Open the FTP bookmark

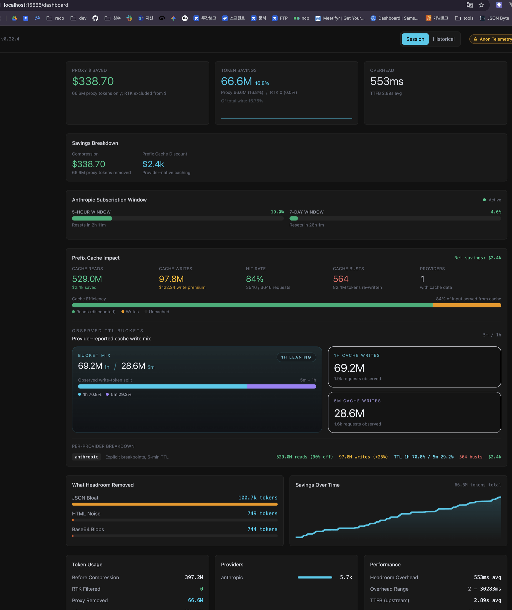tap(280, 18)
